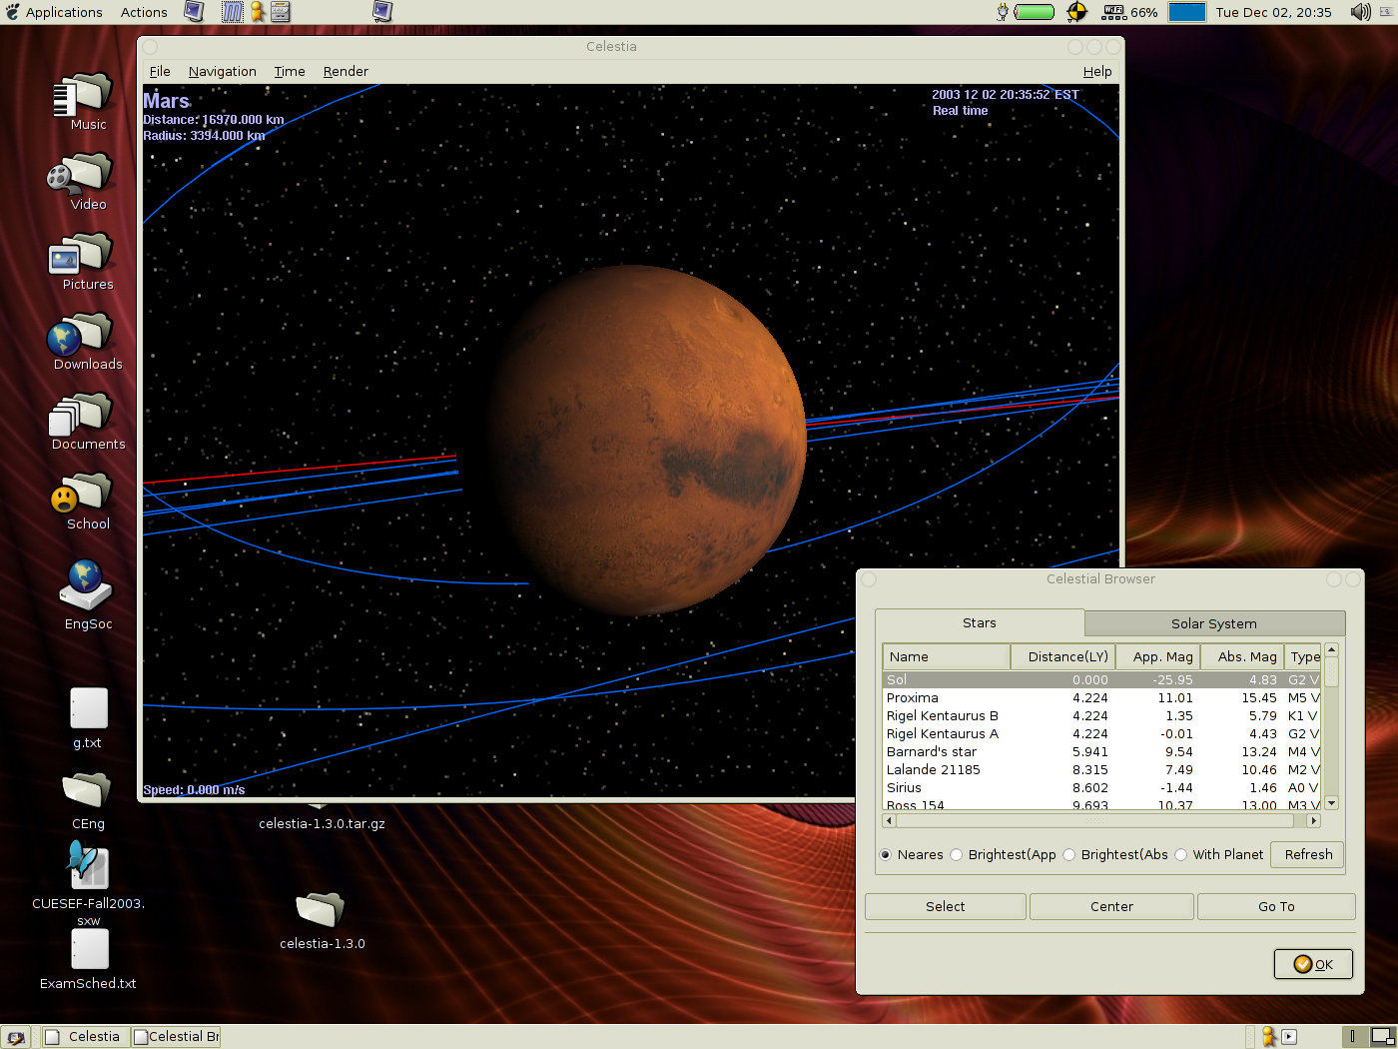This screenshot has height=1049, width=1398.
Task: Sort by the Distance(LY) column header
Action: click(x=1062, y=656)
